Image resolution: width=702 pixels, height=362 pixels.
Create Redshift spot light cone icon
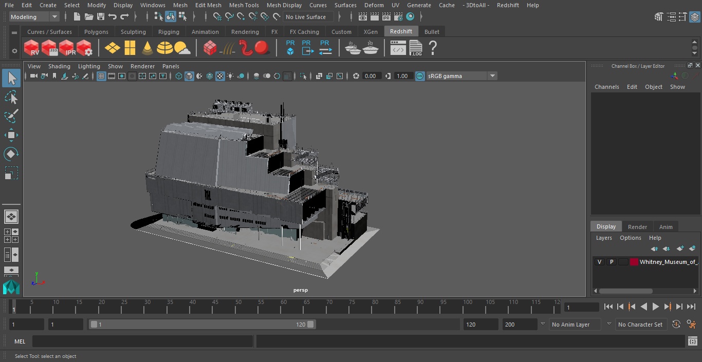(x=147, y=48)
